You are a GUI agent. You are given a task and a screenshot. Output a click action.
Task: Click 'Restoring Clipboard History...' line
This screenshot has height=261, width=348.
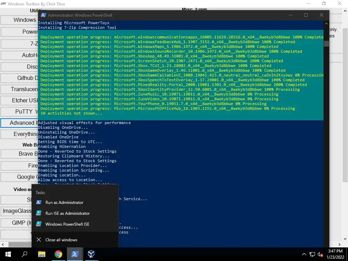click(74, 156)
